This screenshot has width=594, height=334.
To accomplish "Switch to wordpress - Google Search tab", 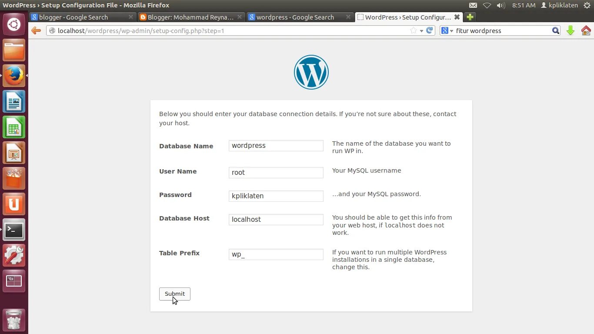I will (300, 17).
